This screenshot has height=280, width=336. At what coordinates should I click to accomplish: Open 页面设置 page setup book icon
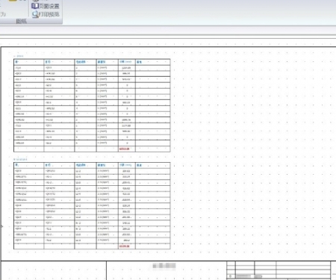click(35, 6)
